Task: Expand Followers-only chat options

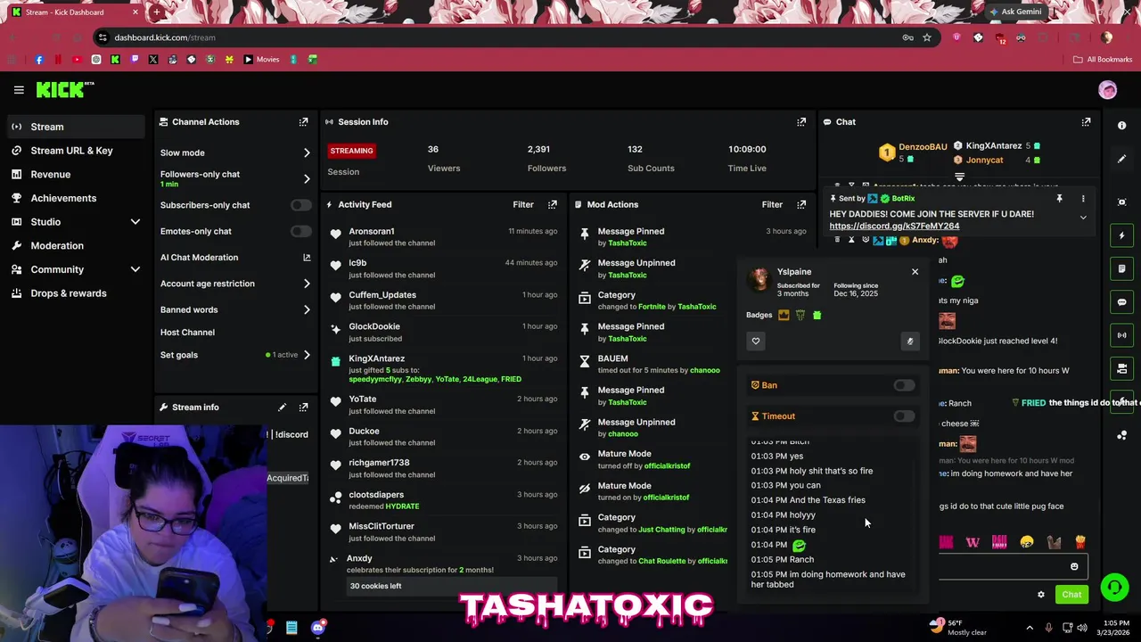Action: (x=307, y=178)
